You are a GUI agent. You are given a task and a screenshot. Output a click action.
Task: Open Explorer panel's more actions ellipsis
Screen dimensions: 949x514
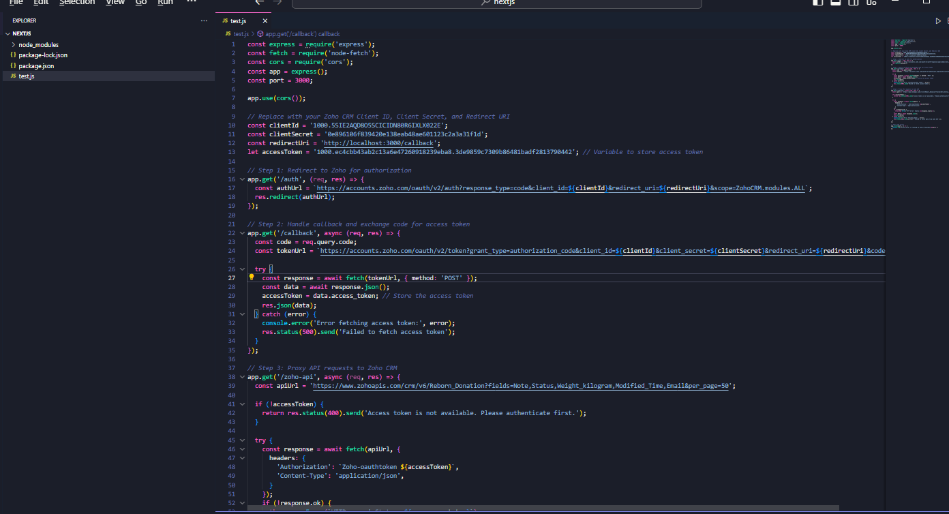[204, 20]
